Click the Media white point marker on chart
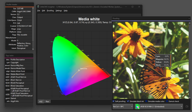 pyautogui.click(x=79, y=70)
